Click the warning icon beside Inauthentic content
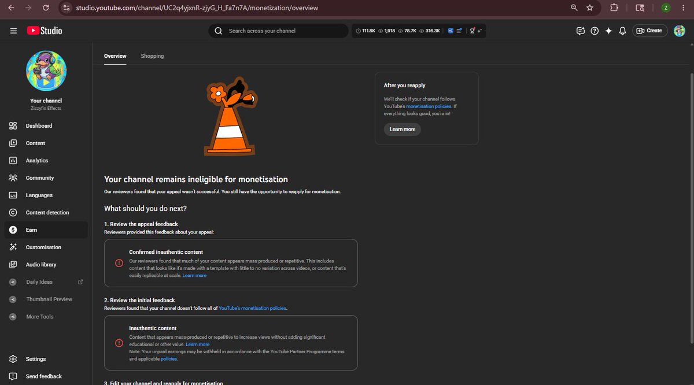 tap(119, 343)
